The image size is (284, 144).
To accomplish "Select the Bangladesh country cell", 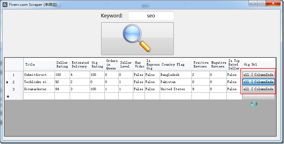I will [x=176, y=75].
